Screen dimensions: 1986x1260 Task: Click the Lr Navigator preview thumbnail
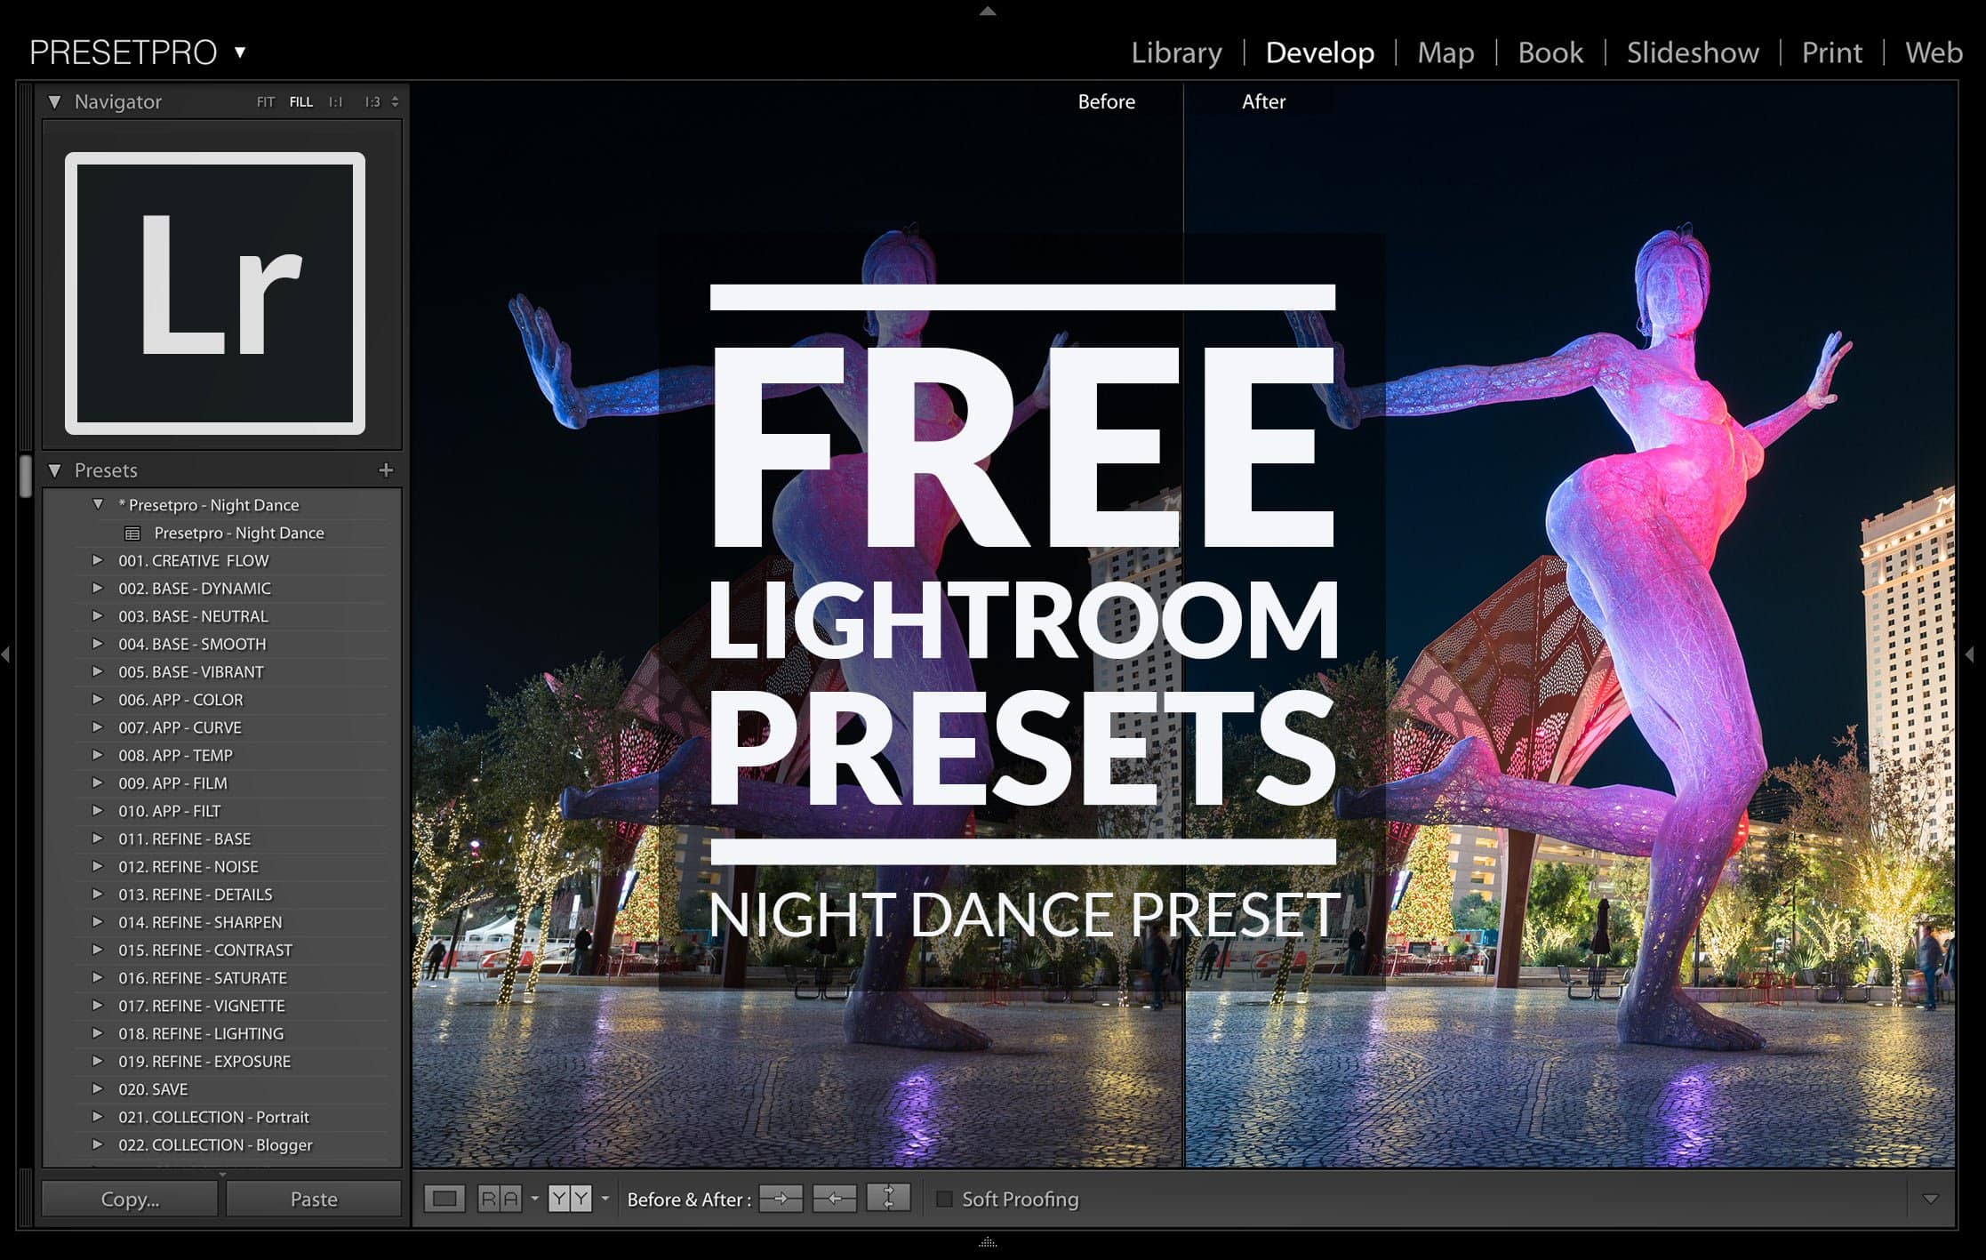coord(215,293)
